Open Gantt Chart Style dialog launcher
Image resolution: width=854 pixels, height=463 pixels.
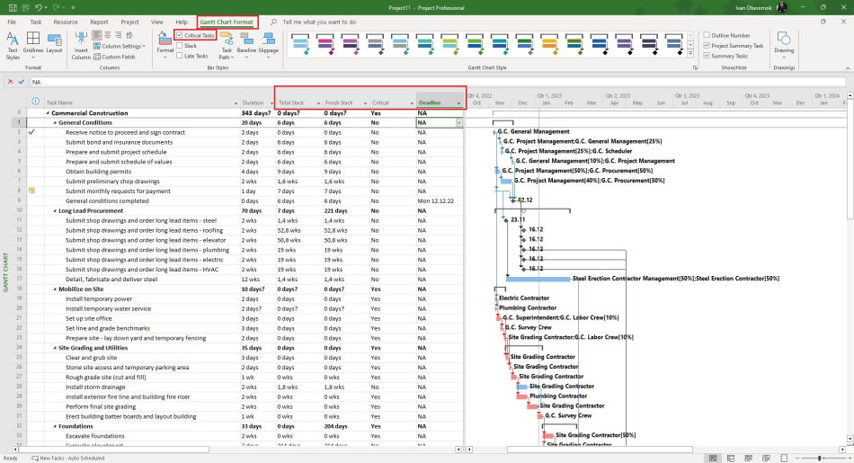coord(695,68)
